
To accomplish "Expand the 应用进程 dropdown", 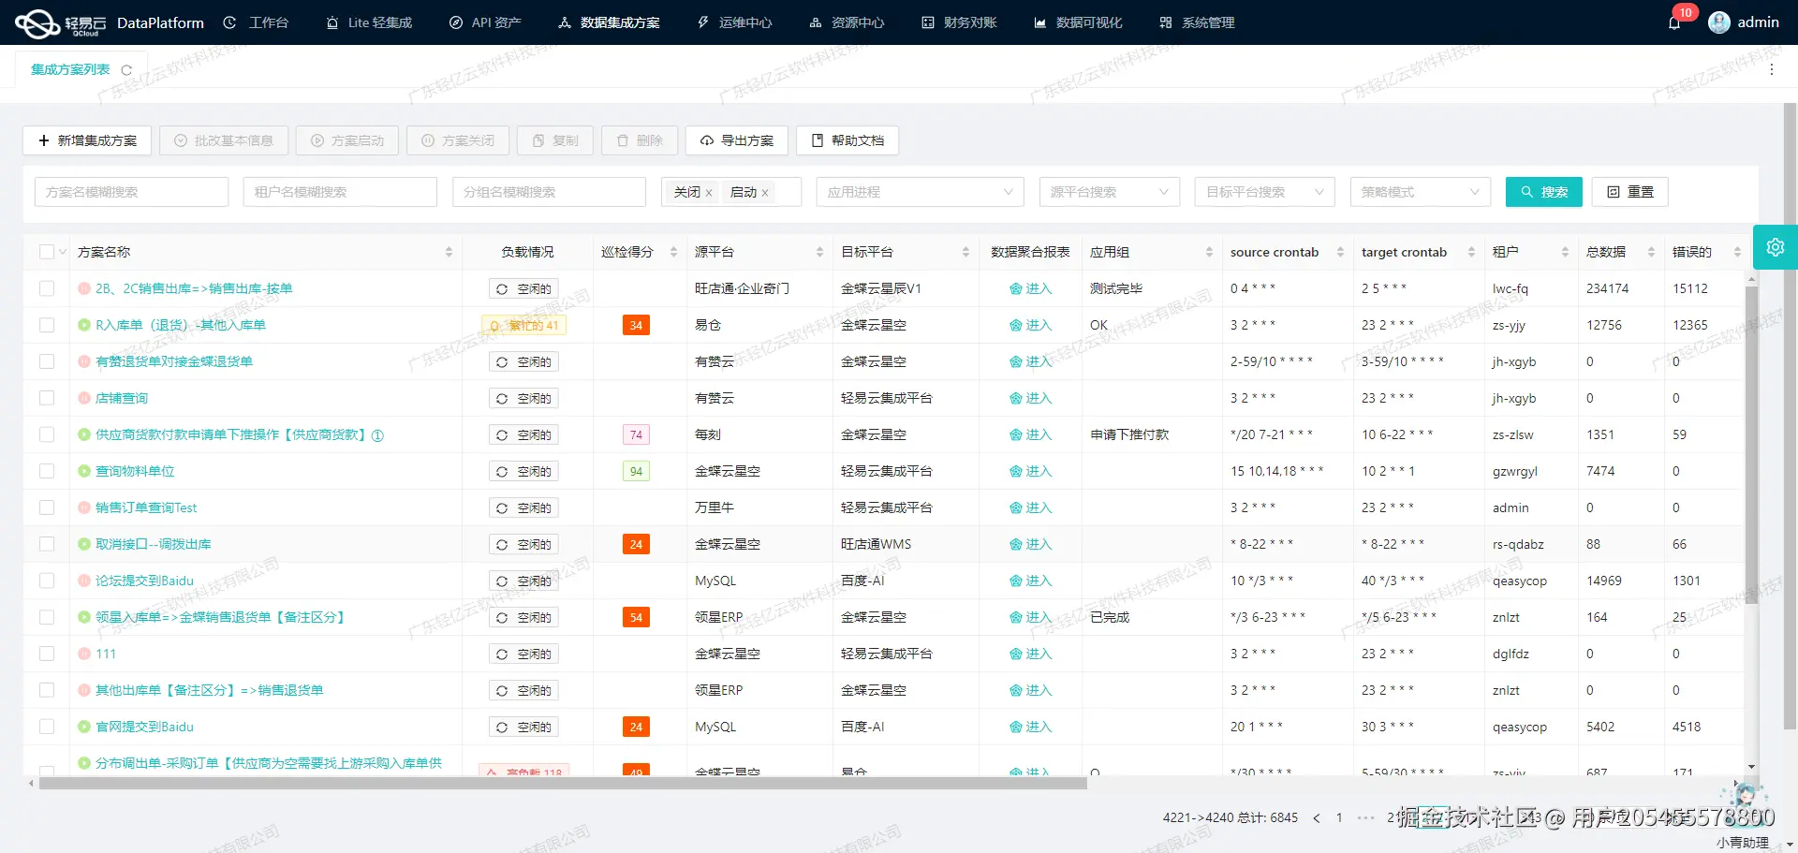I will pyautogui.click(x=920, y=192).
